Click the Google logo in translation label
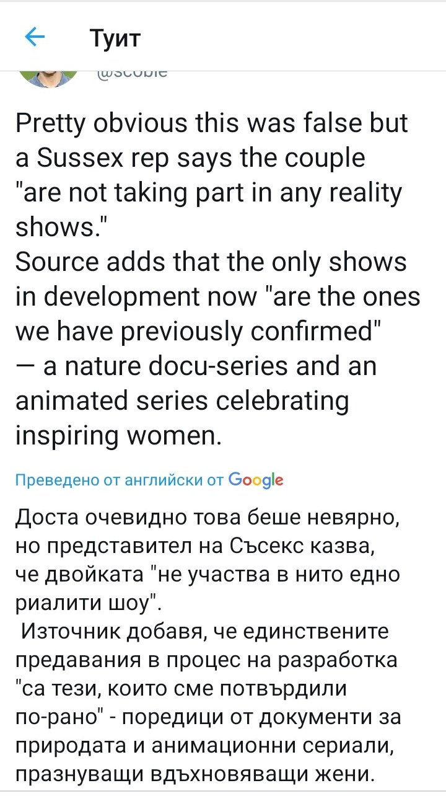 pyautogui.click(x=256, y=480)
